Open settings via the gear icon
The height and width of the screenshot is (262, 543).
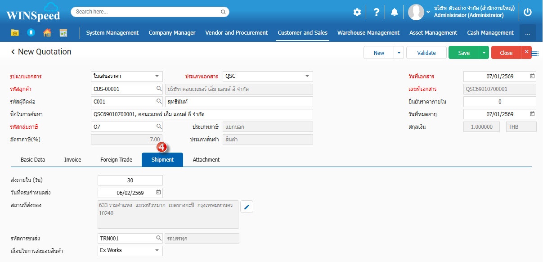coord(357,12)
